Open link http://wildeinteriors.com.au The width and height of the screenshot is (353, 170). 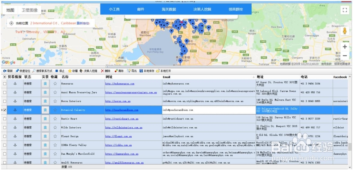[x=124, y=128]
